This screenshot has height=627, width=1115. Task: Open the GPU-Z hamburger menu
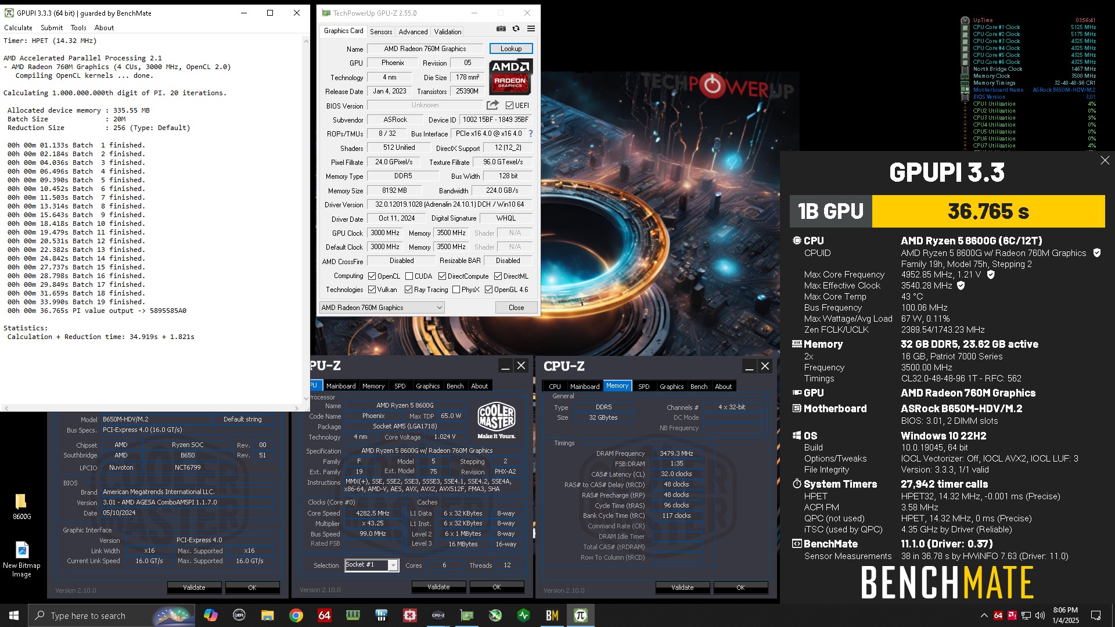coord(531,28)
